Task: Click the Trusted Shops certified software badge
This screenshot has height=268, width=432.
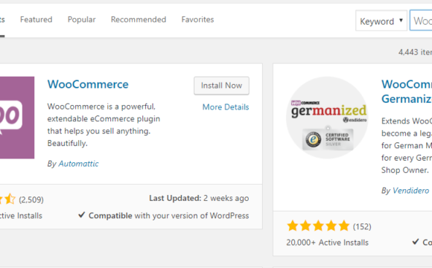Action: 328,139
